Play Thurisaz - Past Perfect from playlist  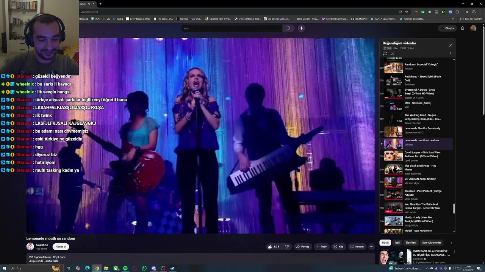click(417, 195)
